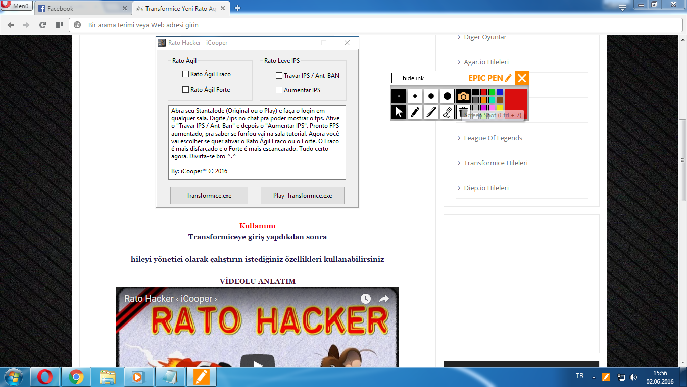Click the address bar search field

point(375,25)
